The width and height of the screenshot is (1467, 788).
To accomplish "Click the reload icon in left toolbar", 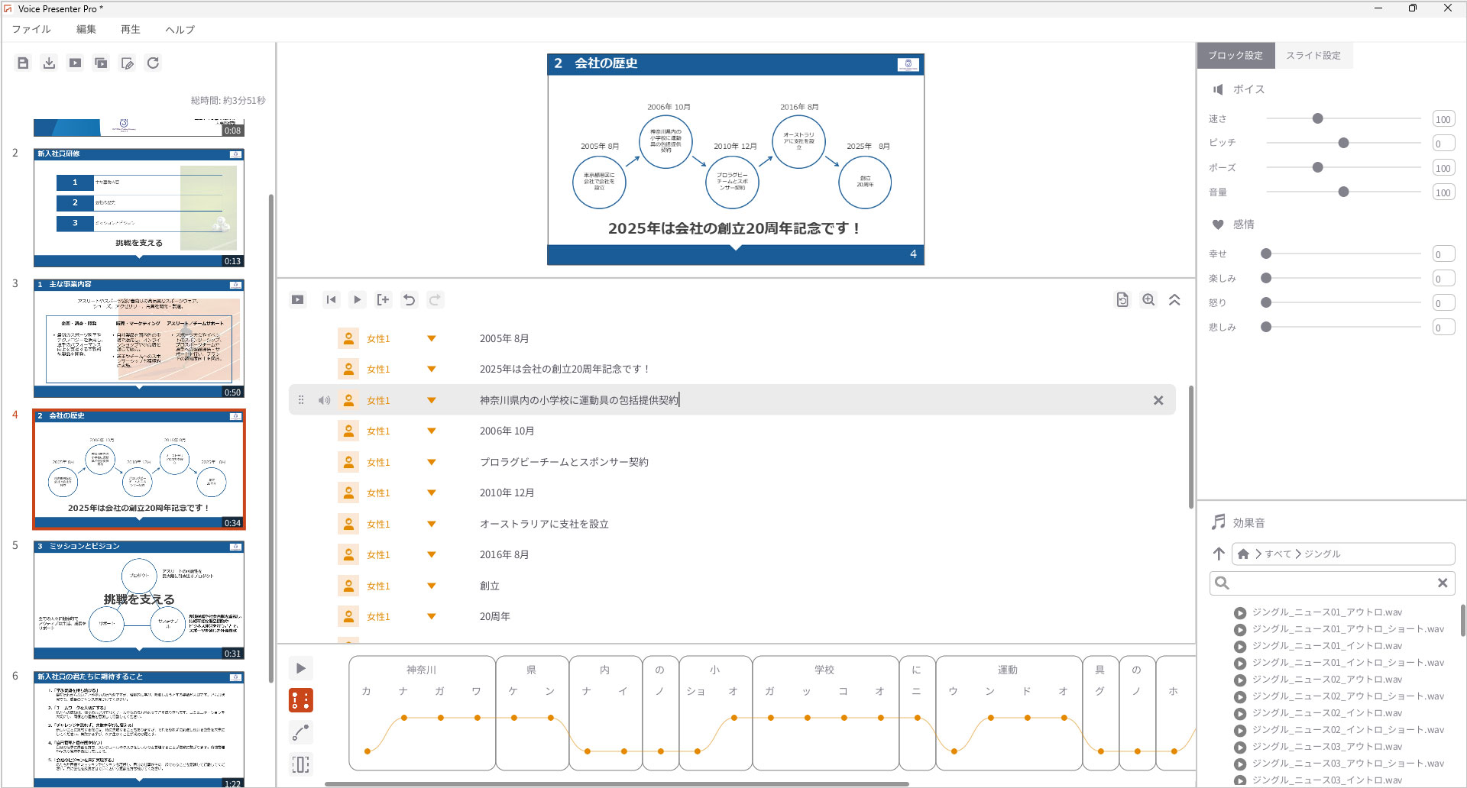I will click(153, 63).
